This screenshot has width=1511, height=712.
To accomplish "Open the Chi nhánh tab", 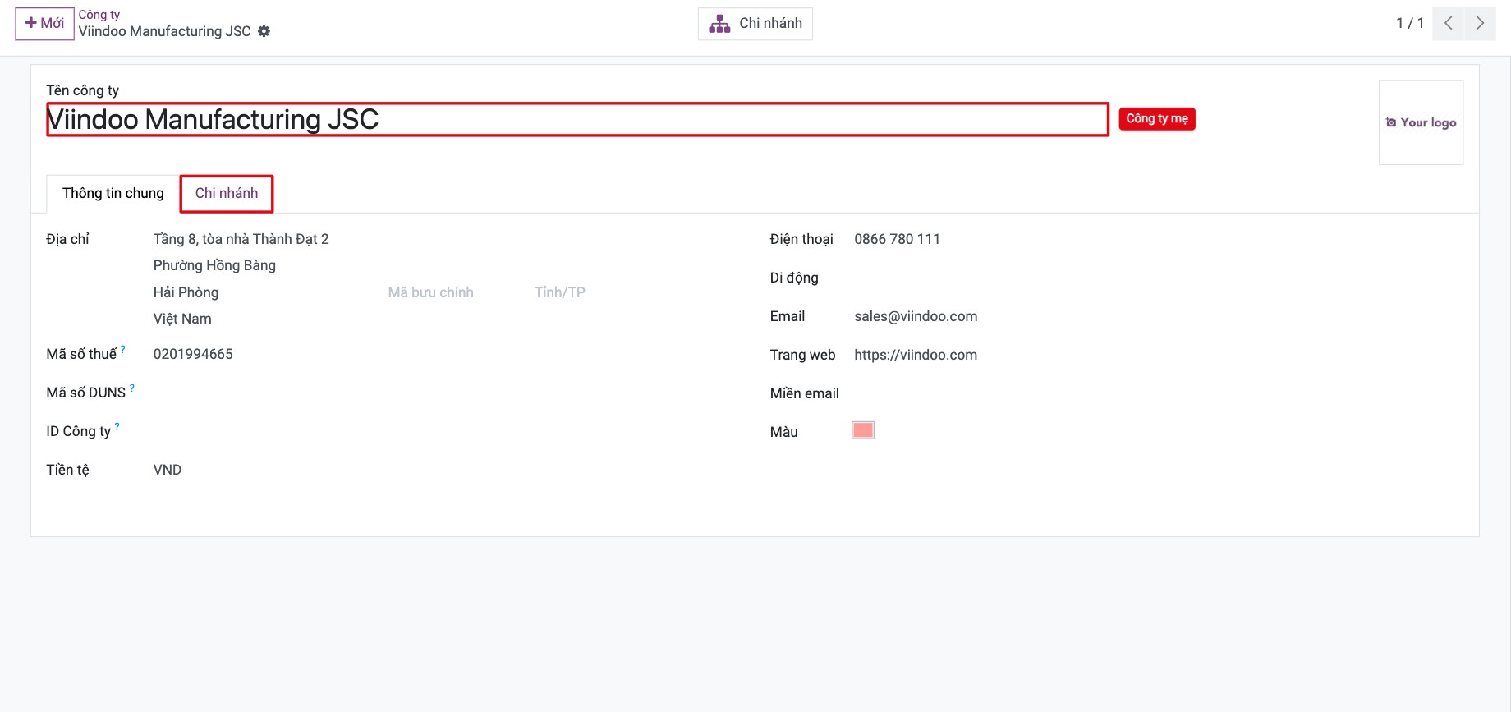I will pyautogui.click(x=227, y=194).
